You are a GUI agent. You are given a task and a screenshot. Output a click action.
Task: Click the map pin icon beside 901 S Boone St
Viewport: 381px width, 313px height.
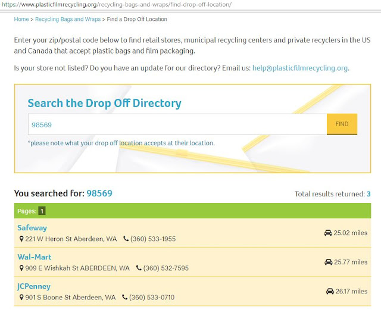click(21, 297)
